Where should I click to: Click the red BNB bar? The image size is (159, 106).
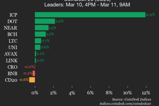pyautogui.click(x=34, y=73)
